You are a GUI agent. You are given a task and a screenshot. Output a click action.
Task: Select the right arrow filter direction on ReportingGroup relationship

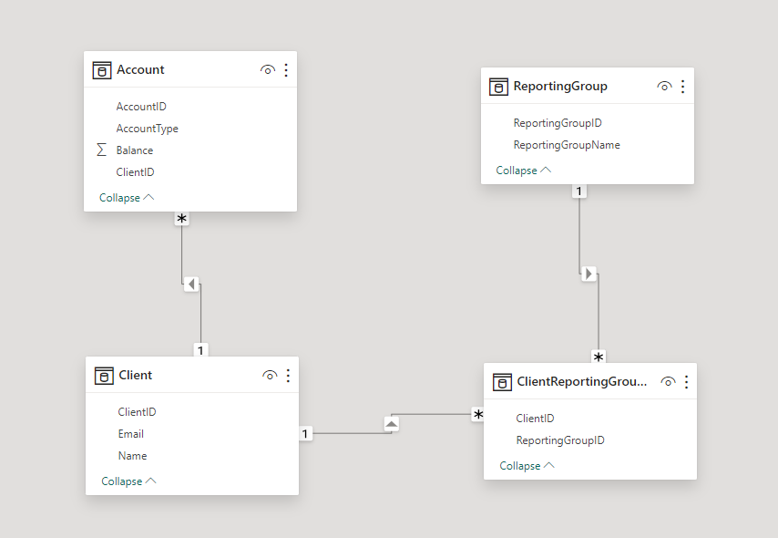(x=589, y=274)
